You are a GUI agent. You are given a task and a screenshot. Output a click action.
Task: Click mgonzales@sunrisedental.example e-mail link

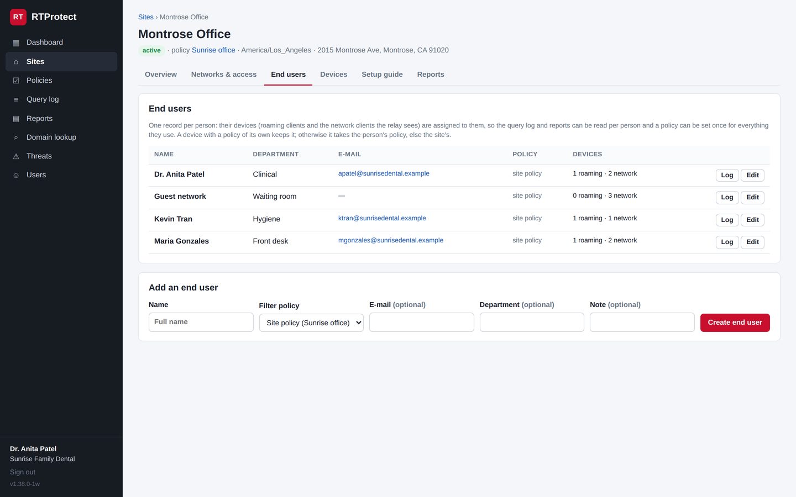pos(391,240)
